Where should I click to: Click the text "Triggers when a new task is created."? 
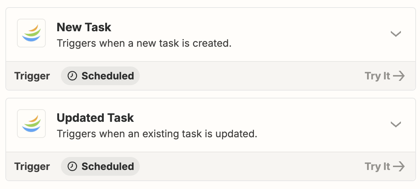[x=144, y=43]
